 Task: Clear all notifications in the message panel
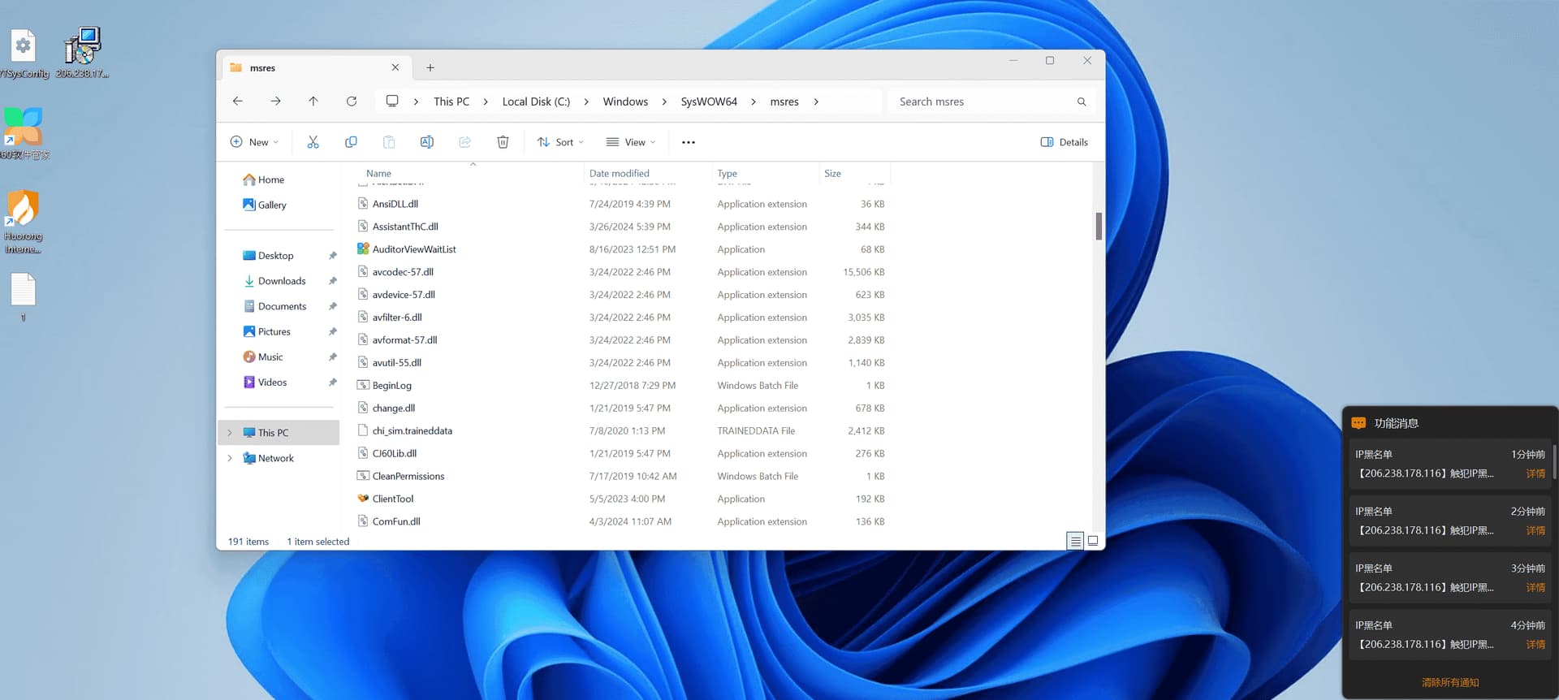1450,682
